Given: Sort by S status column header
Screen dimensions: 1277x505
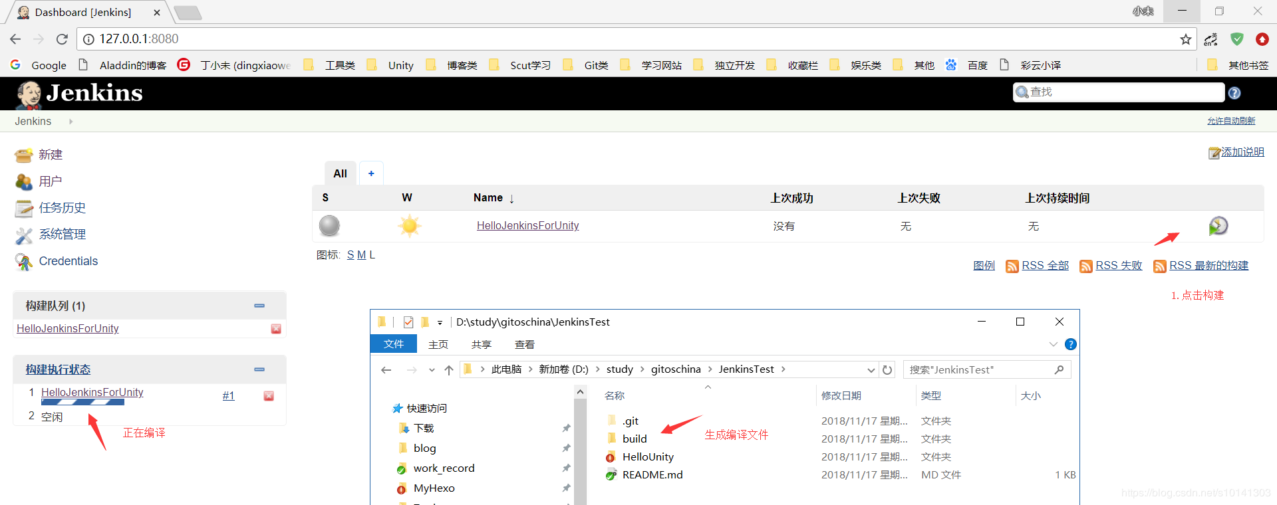Looking at the screenshot, I should 325,198.
